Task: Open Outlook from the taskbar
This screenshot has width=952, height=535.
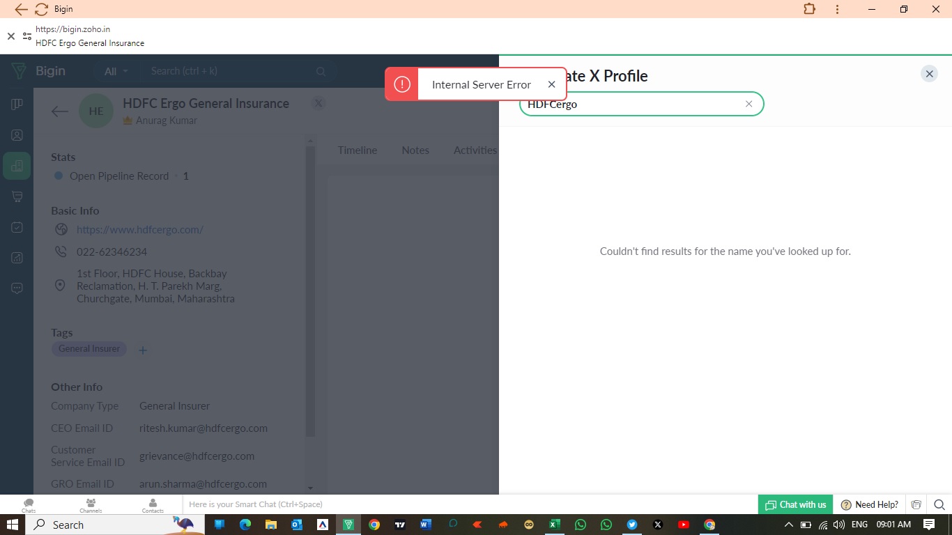Action: pyautogui.click(x=297, y=525)
